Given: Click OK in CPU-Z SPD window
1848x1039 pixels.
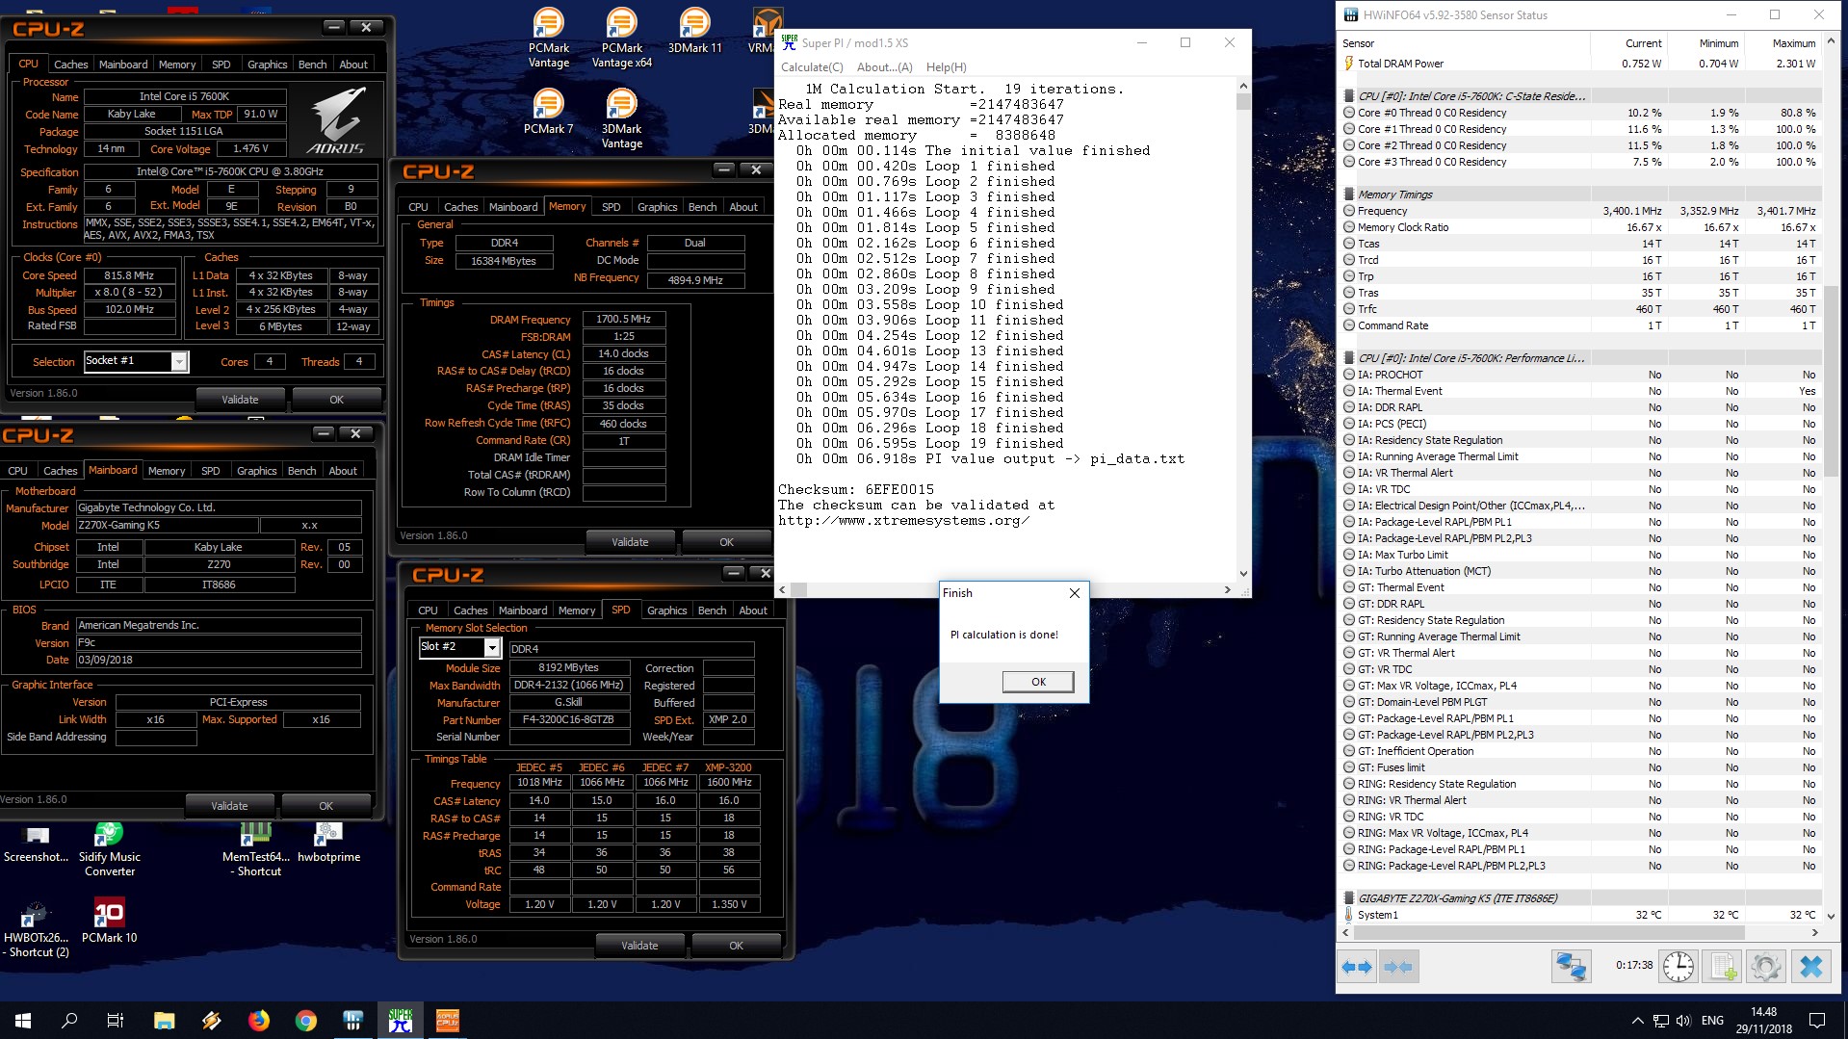Looking at the screenshot, I should [x=736, y=946].
